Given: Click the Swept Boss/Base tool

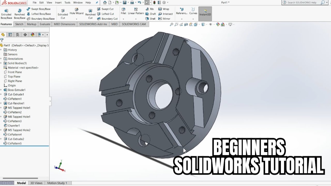Looking at the screenshot, I should coord(39,9).
